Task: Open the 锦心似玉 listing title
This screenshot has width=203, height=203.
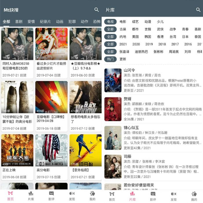Action: [x=131, y=128]
